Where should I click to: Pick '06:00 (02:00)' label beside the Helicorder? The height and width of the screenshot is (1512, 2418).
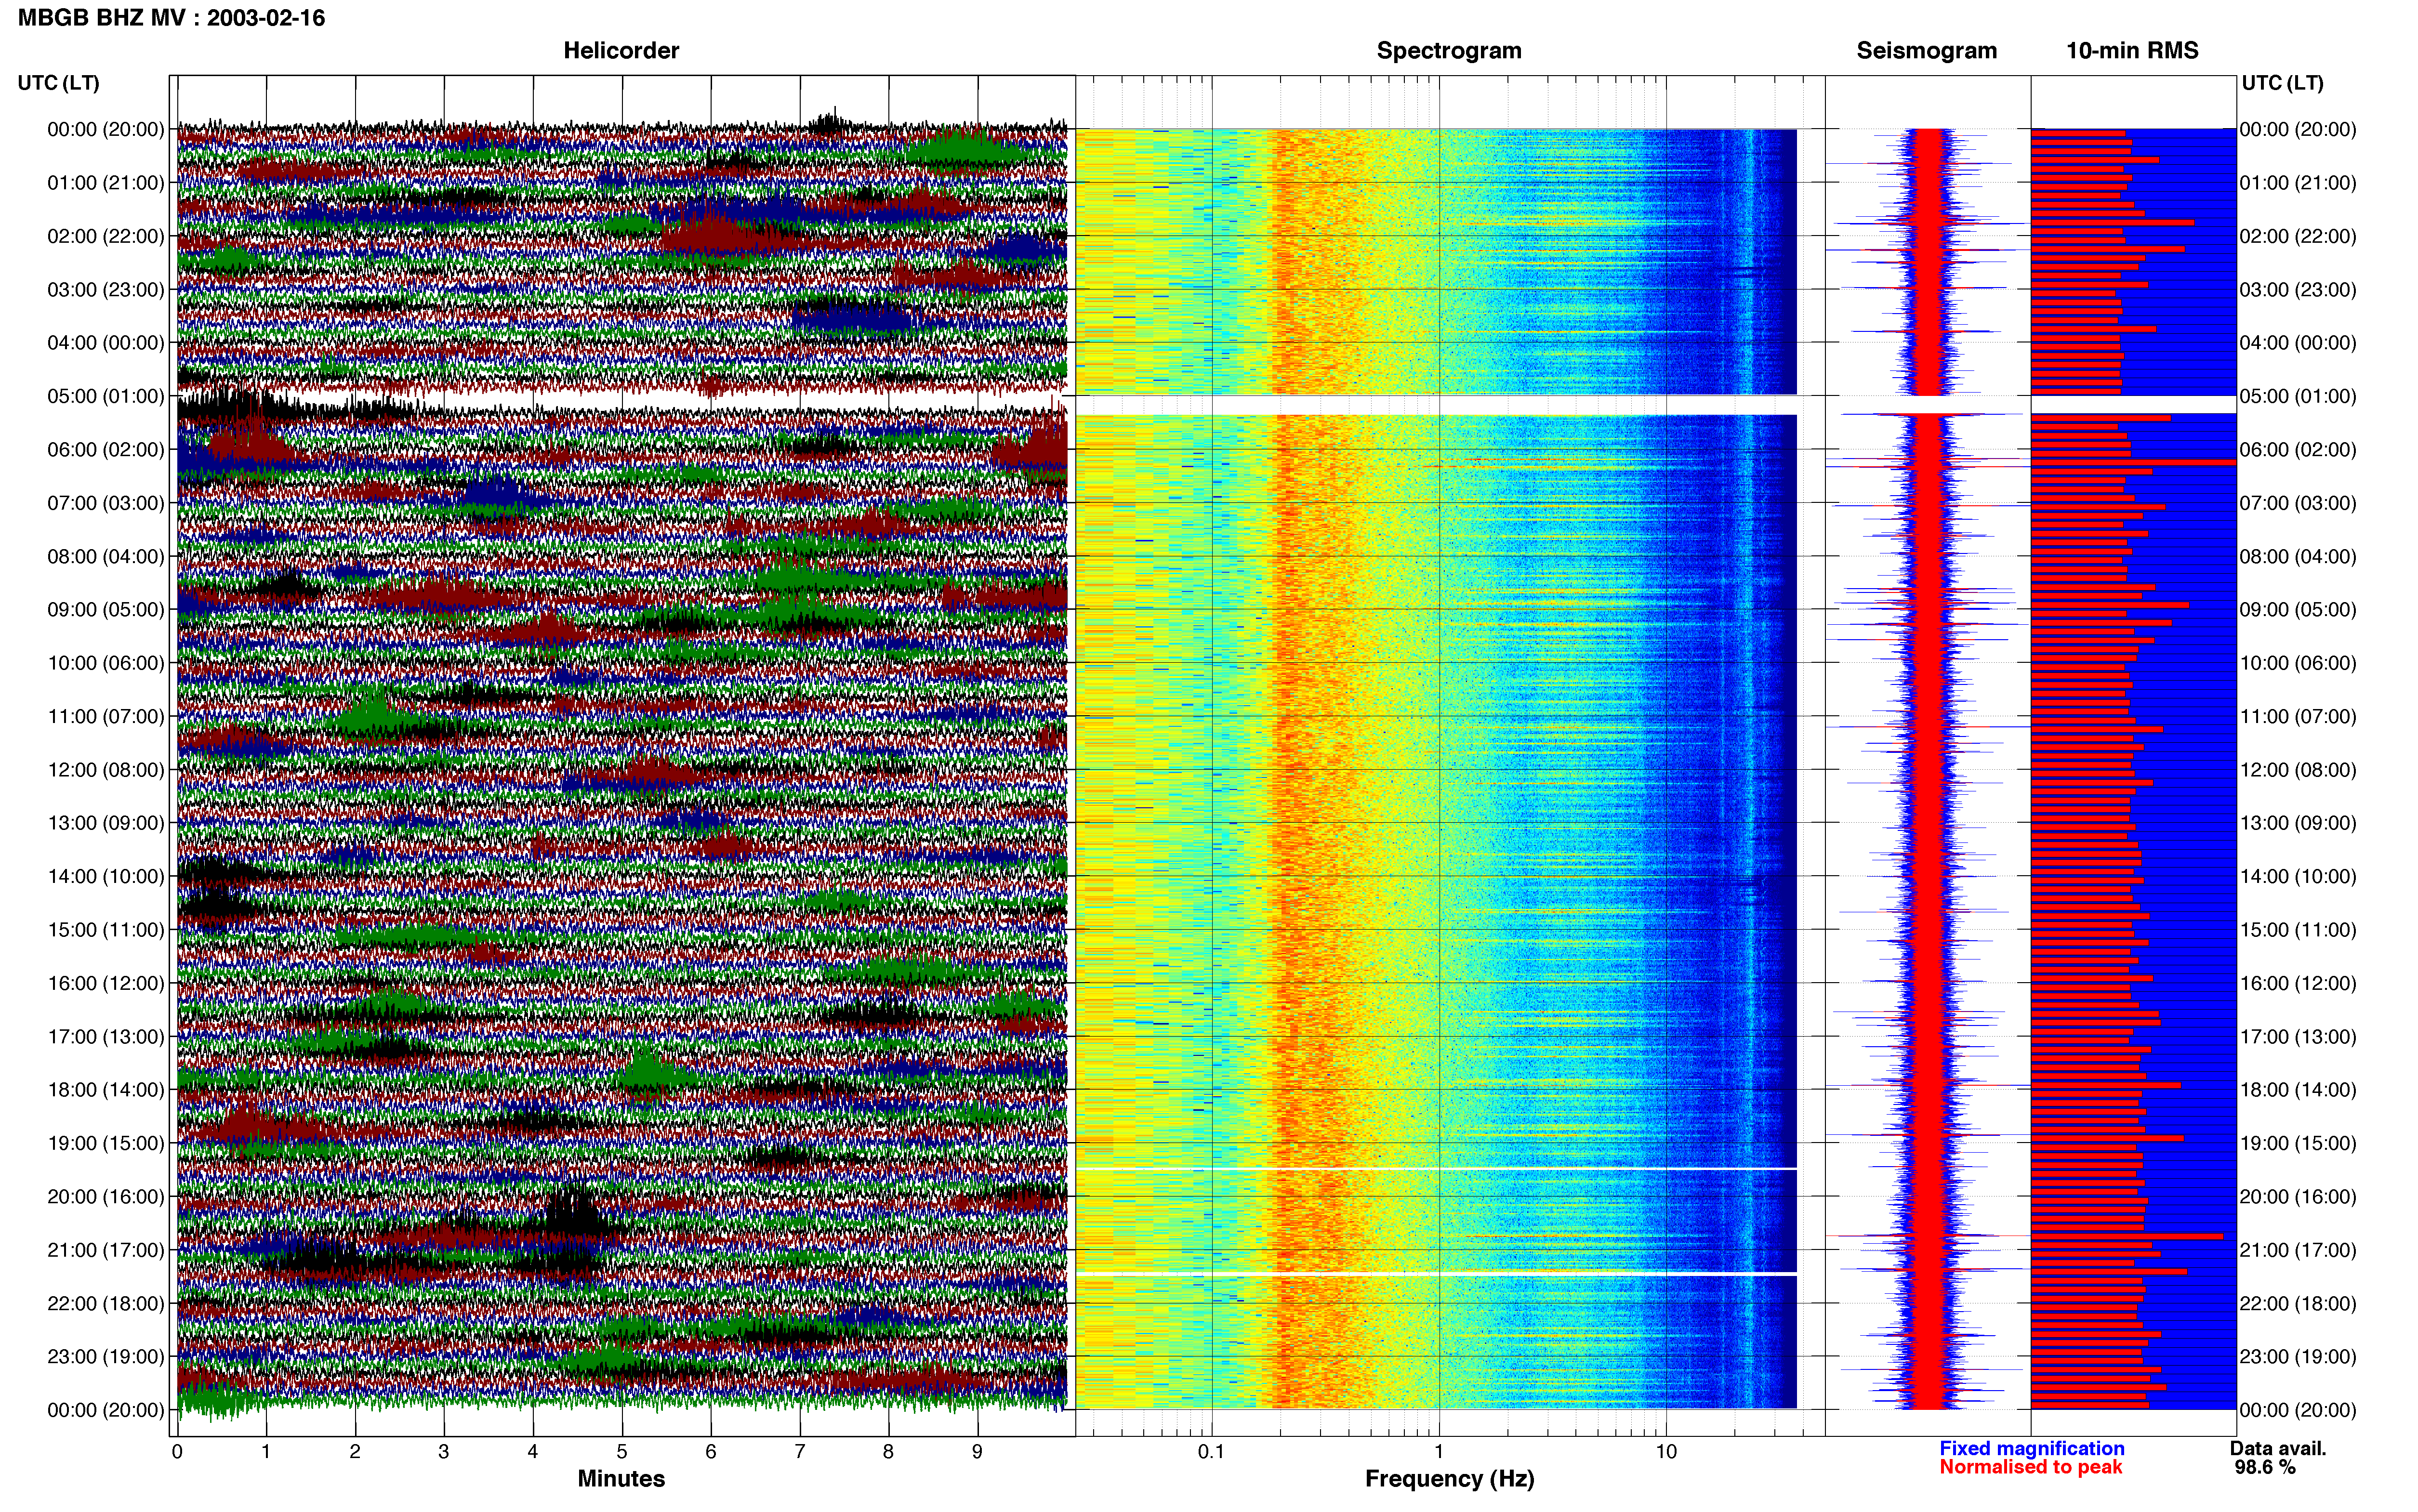106,450
